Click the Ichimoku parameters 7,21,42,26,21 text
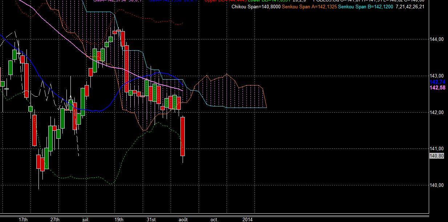The height and width of the screenshot is (222, 448). tap(410, 7)
